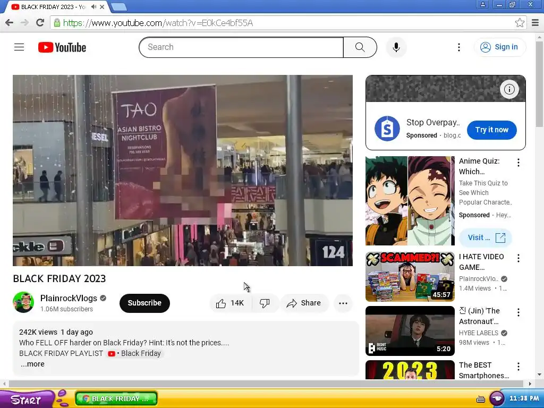
Task: Click the HYBE LABELS channel name
Action: pos(479,333)
